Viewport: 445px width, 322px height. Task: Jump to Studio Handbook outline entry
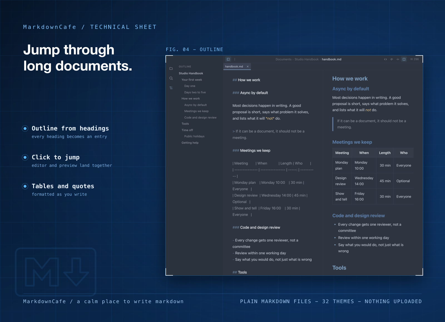191,73
